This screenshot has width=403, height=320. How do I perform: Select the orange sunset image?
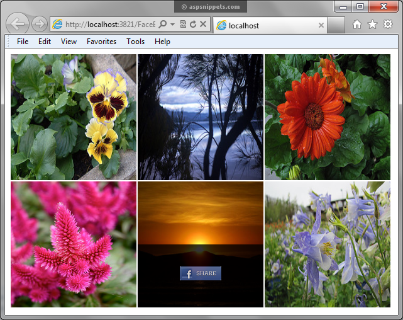[x=201, y=244]
